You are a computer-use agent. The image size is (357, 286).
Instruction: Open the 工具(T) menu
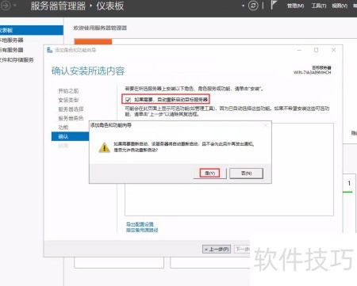coord(319,6)
